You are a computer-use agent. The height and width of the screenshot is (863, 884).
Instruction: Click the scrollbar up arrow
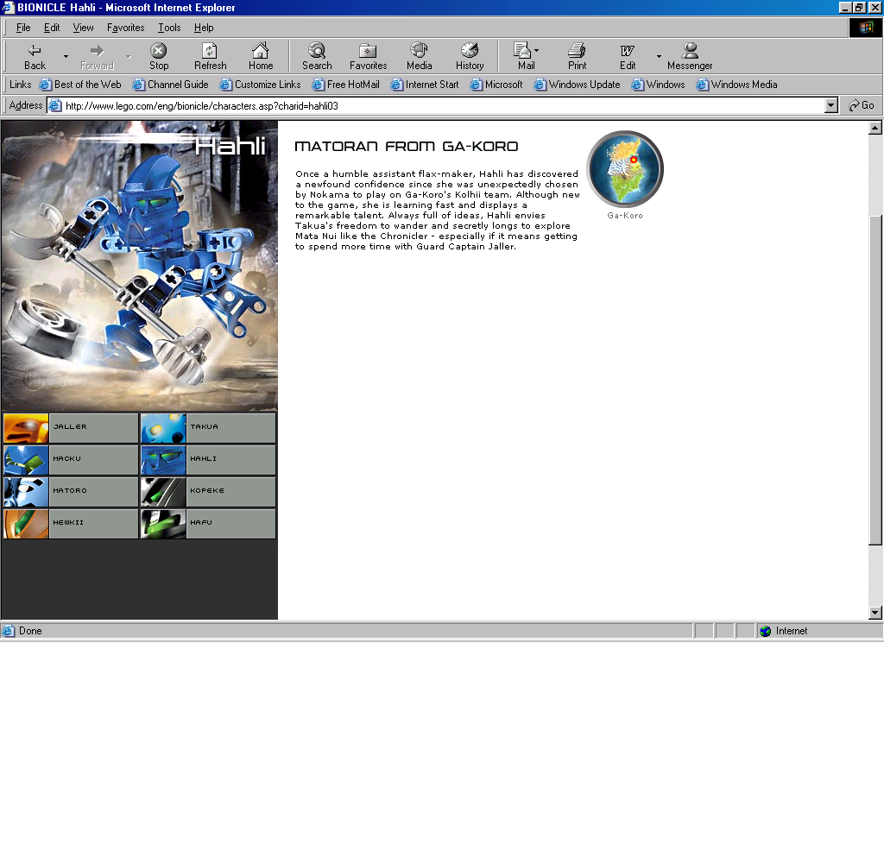click(875, 128)
